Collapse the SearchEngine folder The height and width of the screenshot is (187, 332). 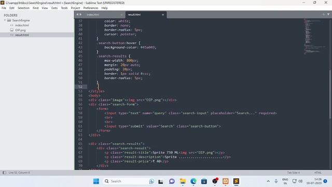click(5, 20)
